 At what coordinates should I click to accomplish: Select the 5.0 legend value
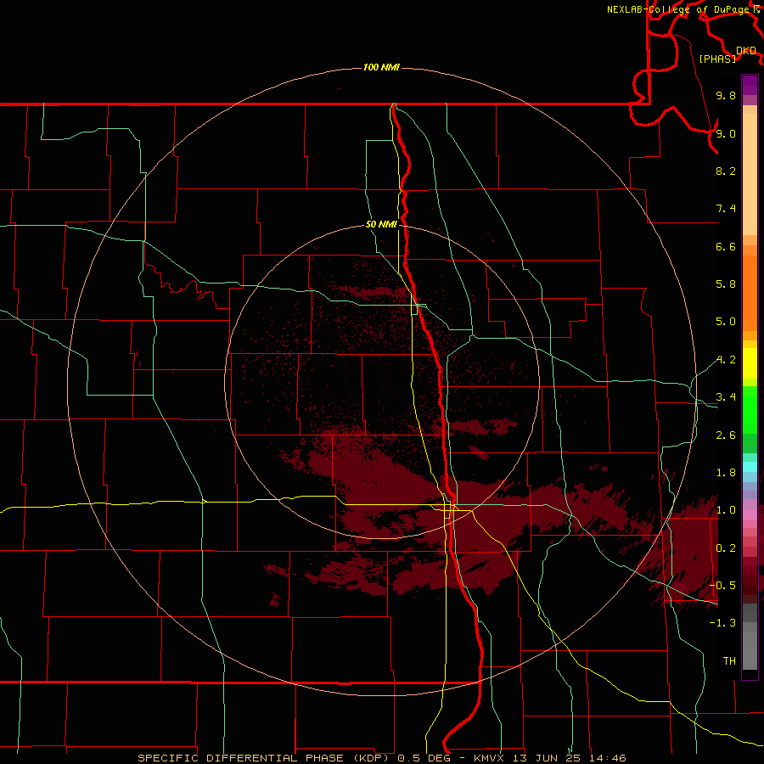(x=726, y=322)
